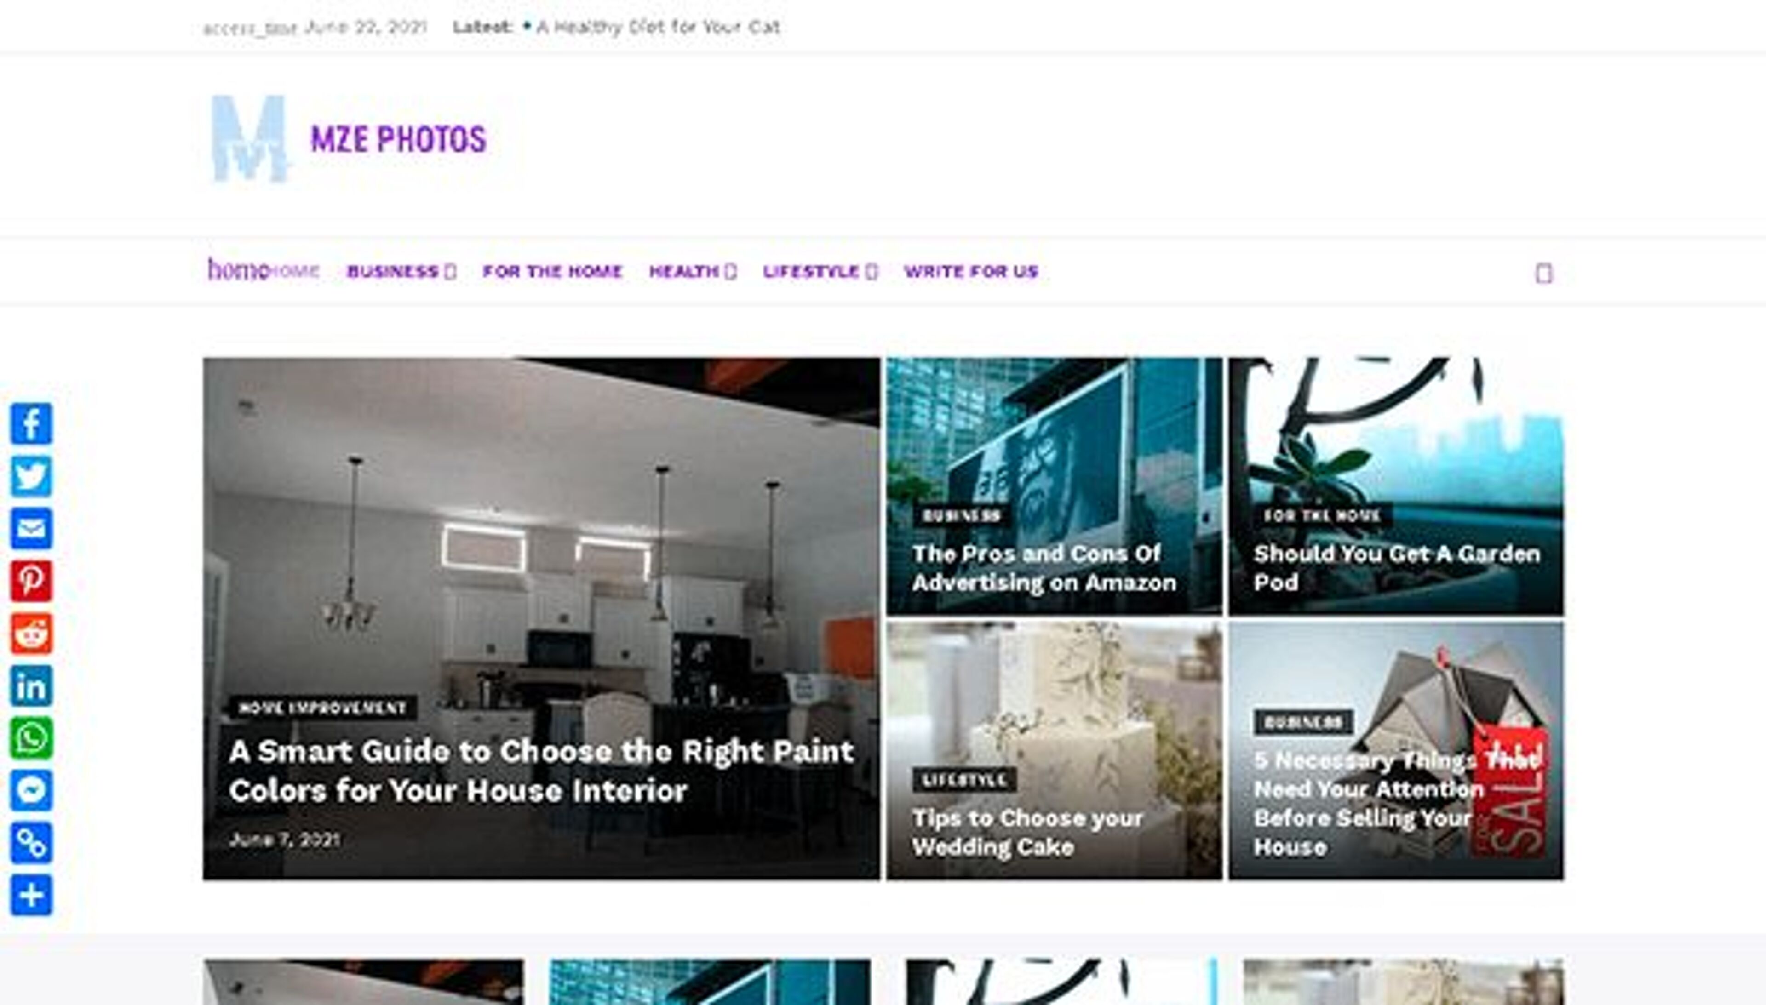Go to For The Home menu
Screen dimensions: 1766x1005
click(552, 271)
